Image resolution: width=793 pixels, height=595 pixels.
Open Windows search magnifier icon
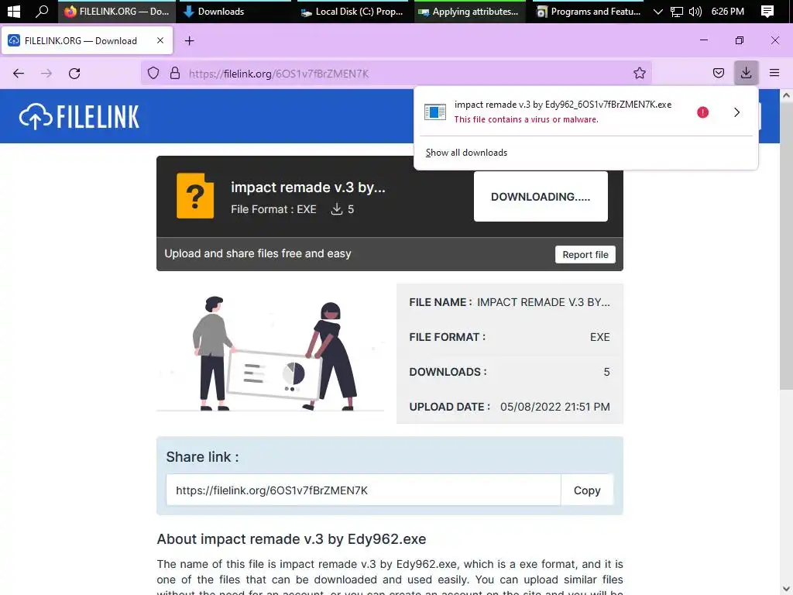42,11
